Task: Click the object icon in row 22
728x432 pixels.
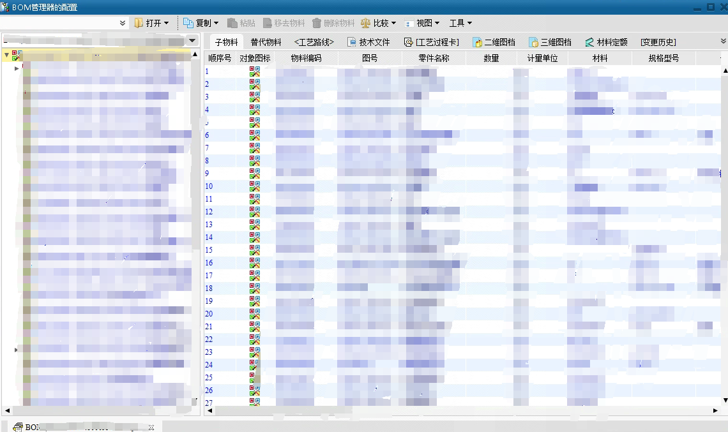Action: click(x=254, y=339)
